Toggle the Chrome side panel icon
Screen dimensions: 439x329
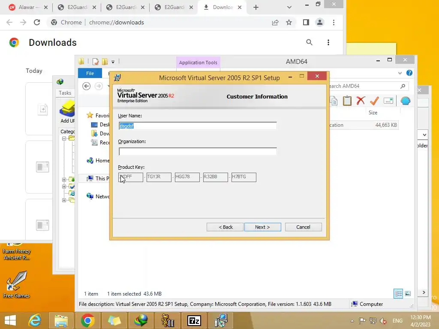(306, 22)
